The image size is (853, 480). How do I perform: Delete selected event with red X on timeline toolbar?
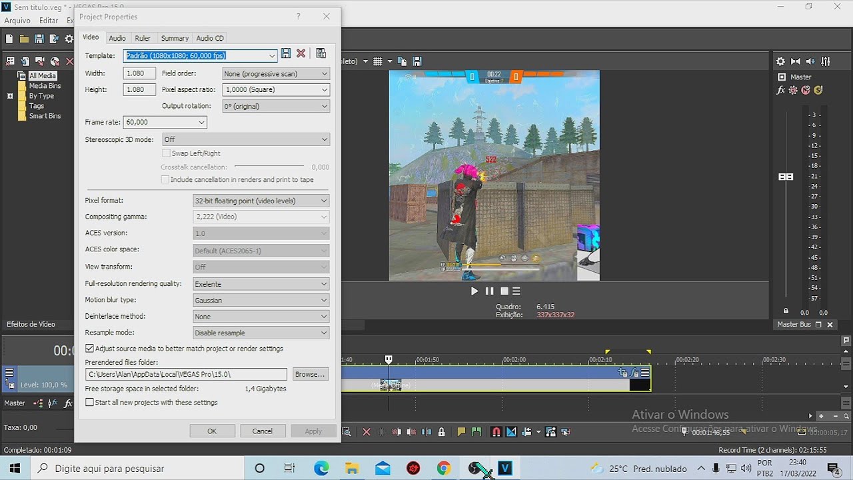coord(367,432)
